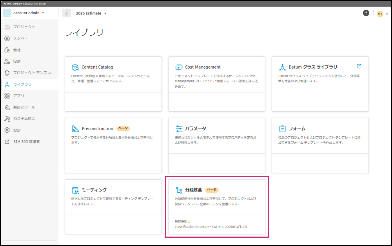
Task: Click the 2025 Estimate project thumbnail icon
Action: (x=67, y=13)
